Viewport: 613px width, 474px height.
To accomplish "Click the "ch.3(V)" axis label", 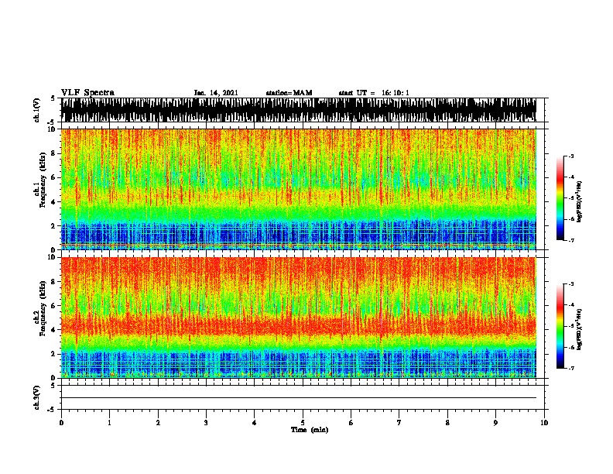I will 37,397.
